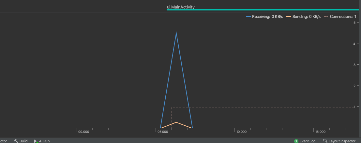Click the green Event Log badge
361x143 pixels.
(296, 141)
